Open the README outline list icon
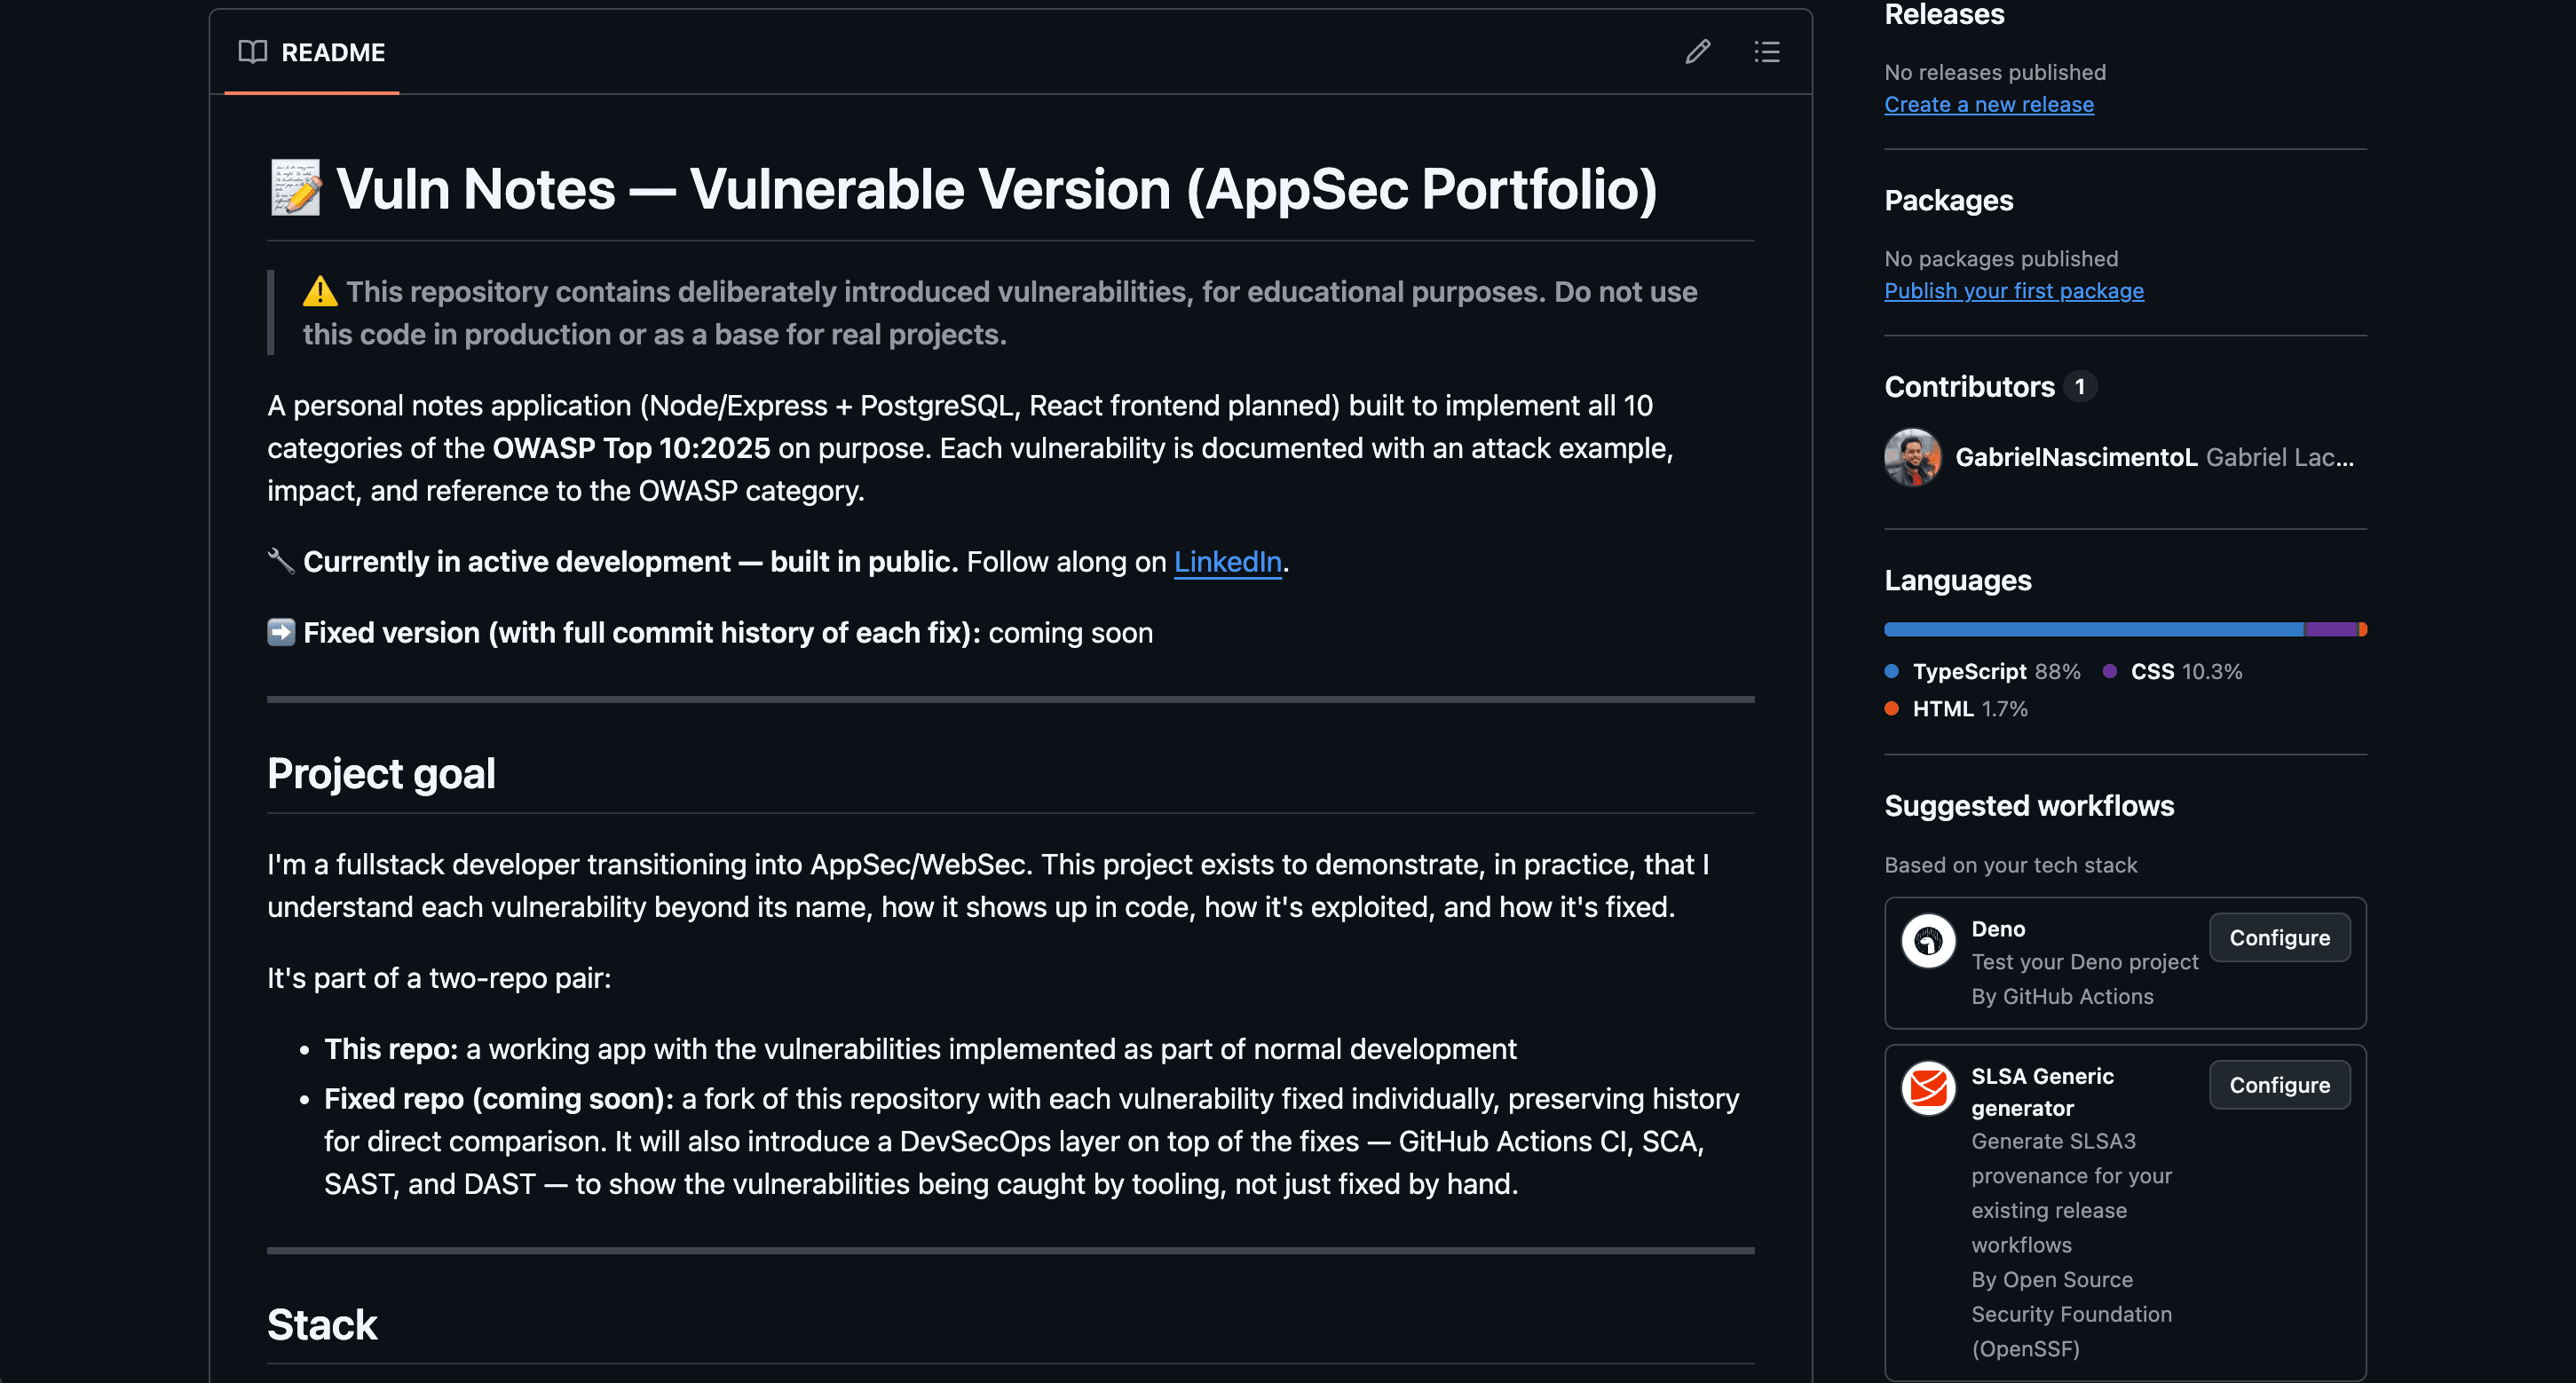The height and width of the screenshot is (1383, 2576). pos(1767,51)
